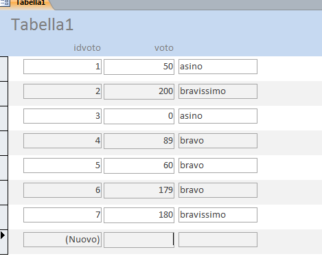
Task: Click idvoto field containing 4
Action: coord(62,141)
